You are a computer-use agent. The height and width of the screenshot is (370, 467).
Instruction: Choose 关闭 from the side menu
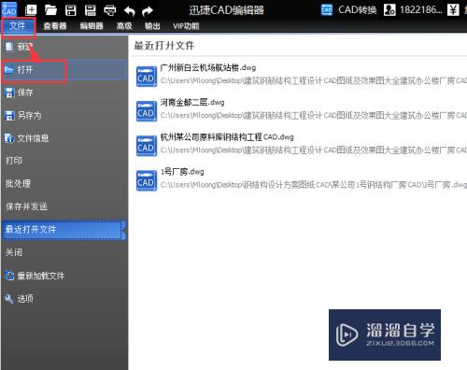(64, 252)
